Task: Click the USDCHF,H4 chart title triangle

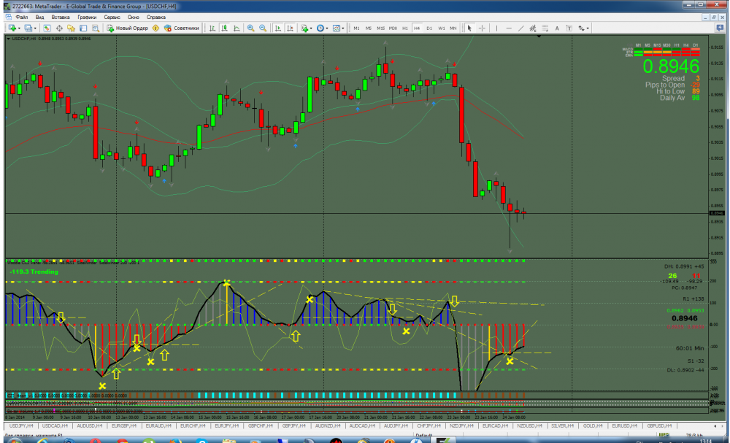Action: point(8,39)
